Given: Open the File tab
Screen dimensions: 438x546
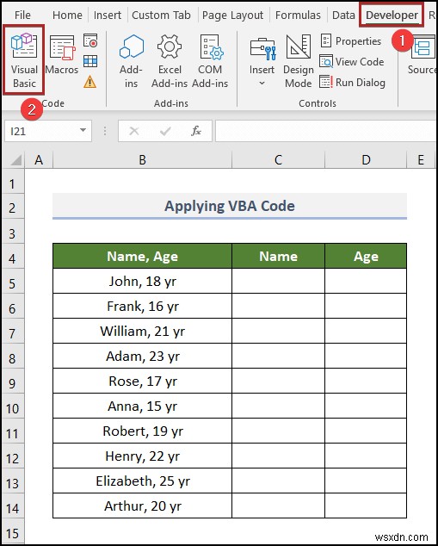Looking at the screenshot, I should point(22,16).
